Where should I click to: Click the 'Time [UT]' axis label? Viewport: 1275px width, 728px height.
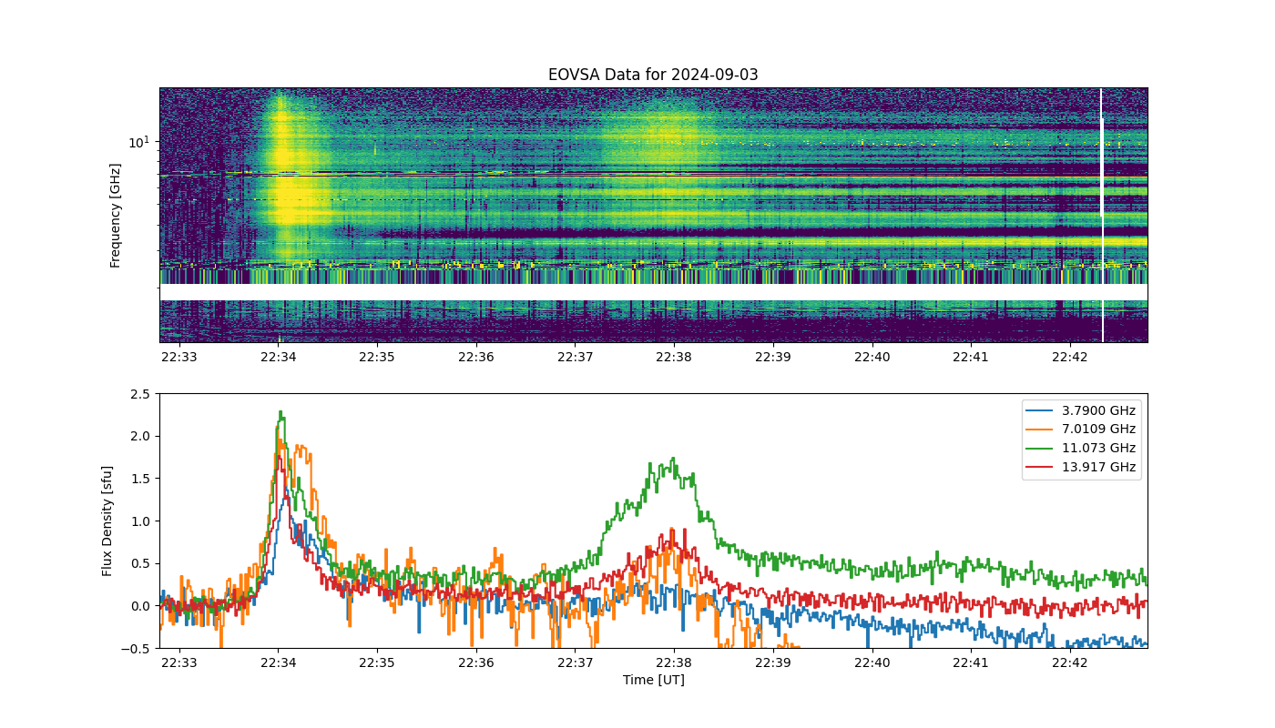click(x=653, y=680)
